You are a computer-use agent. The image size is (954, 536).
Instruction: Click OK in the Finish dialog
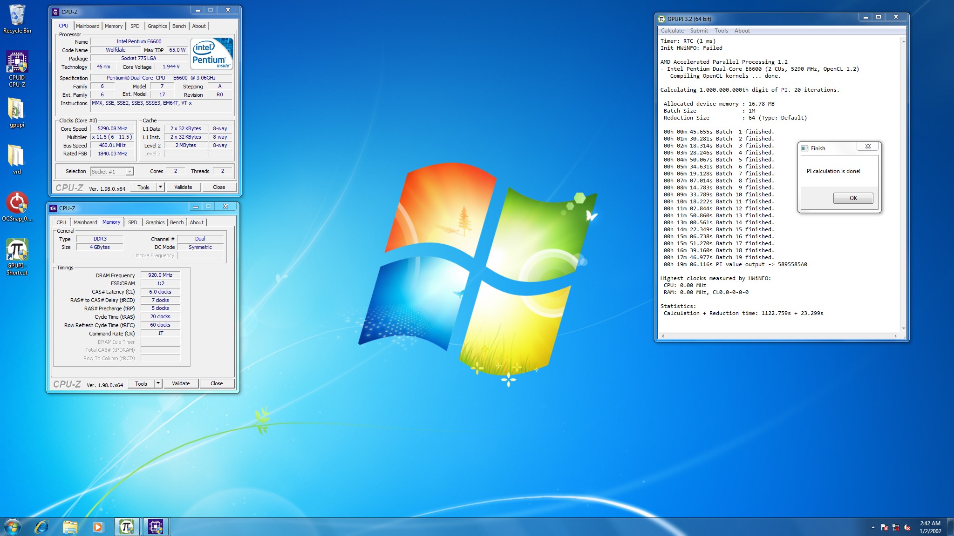(853, 198)
